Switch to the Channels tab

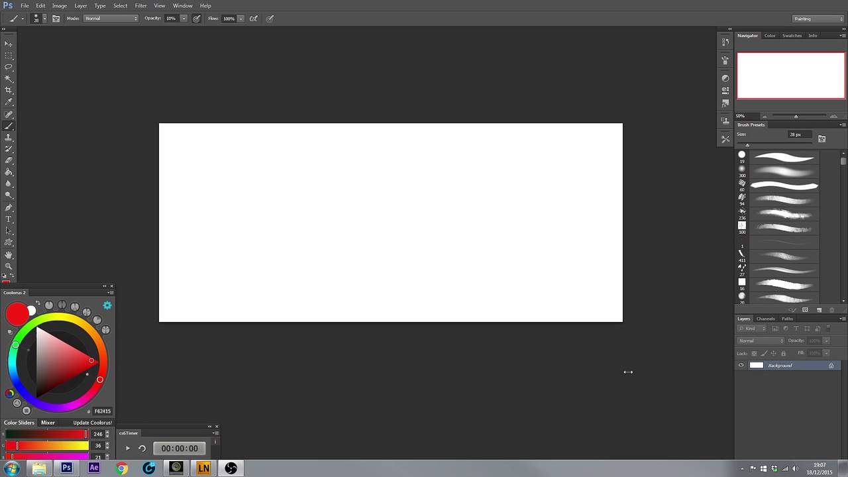[x=766, y=319]
